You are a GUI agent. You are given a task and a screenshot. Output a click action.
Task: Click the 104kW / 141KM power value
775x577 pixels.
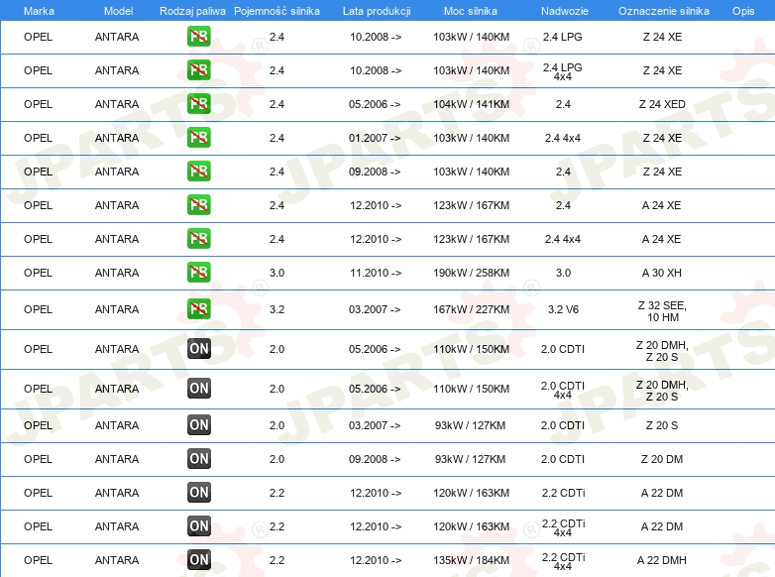coord(471,104)
